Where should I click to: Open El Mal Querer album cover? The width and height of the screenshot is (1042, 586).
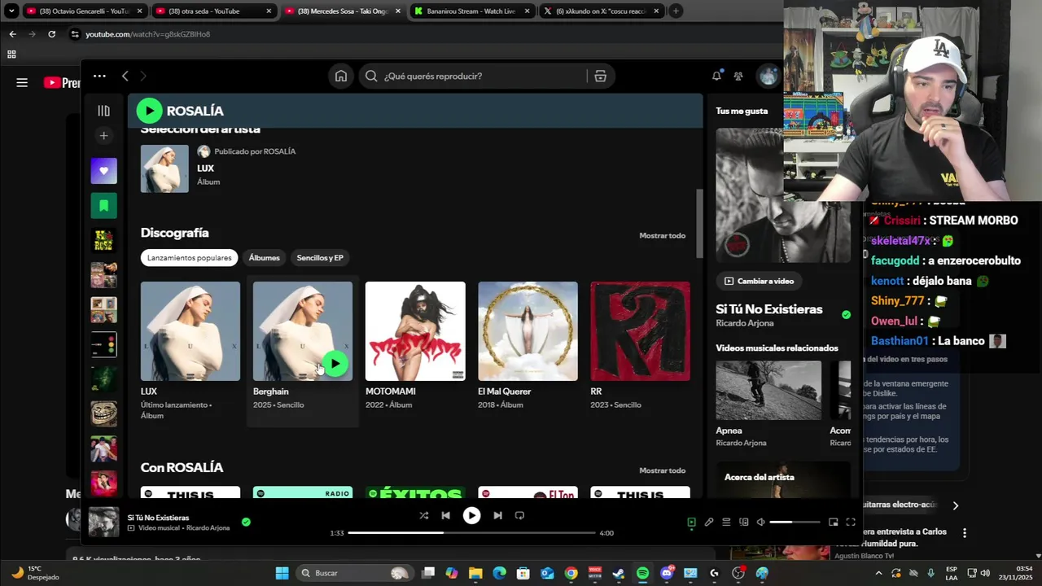[528, 331]
